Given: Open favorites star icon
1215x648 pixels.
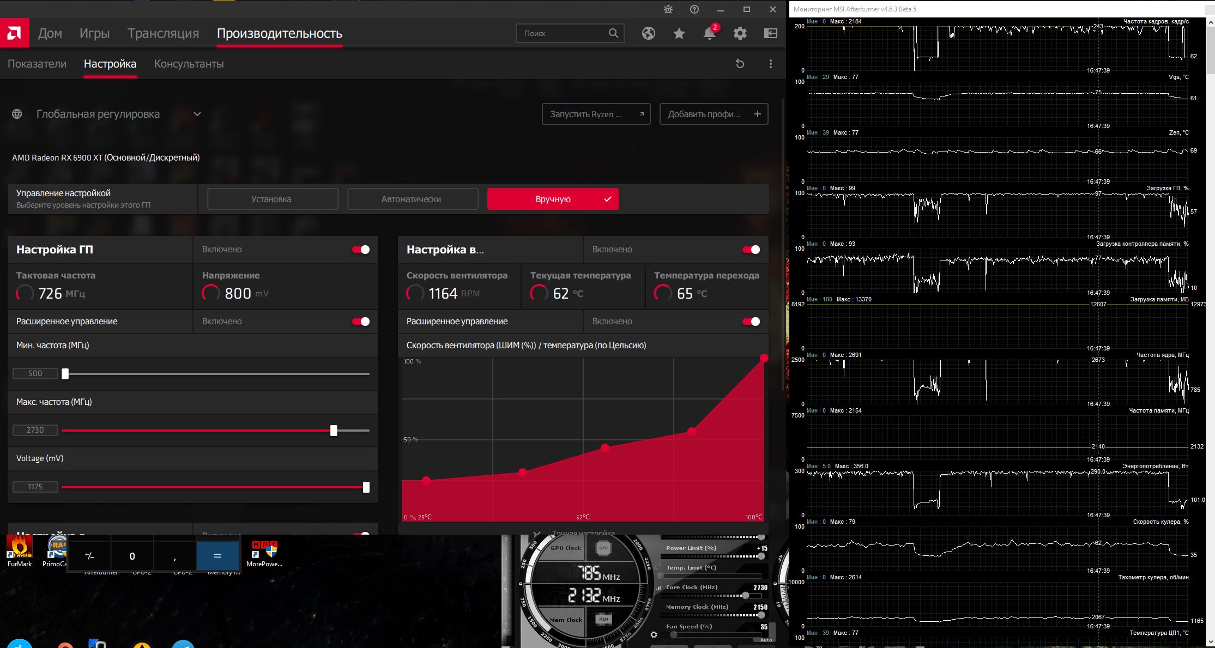Looking at the screenshot, I should [679, 33].
